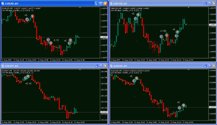217x125 pixels.
Task: Activate the AUDUSD,M5 window via its title text
Action: point(120,66)
